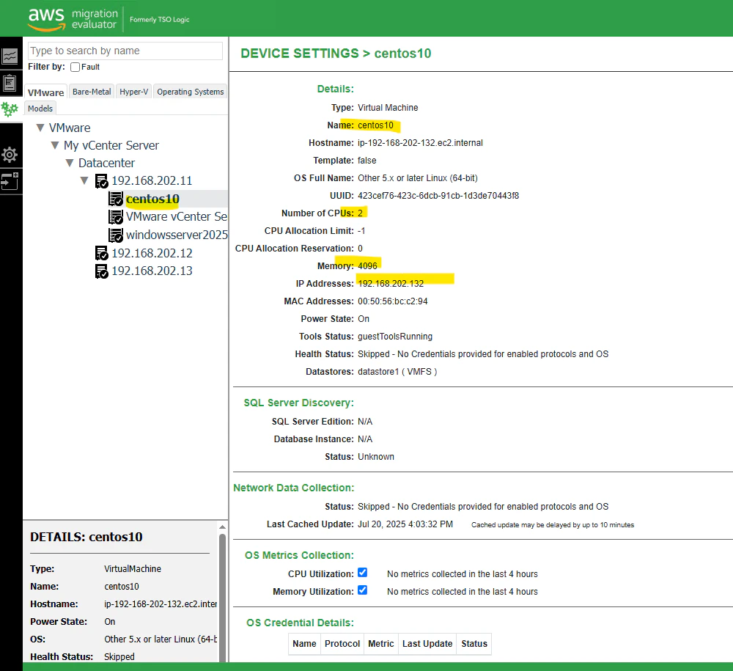Screen dimensions: 733x671
Task: Click the SQL Server Discovery heading
Action: (299, 403)
